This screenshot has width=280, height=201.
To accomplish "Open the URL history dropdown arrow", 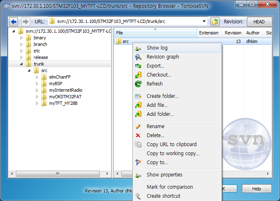I will coord(204,21).
